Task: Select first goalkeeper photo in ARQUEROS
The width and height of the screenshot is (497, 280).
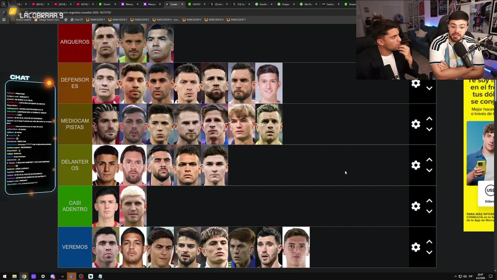Action: (x=106, y=43)
